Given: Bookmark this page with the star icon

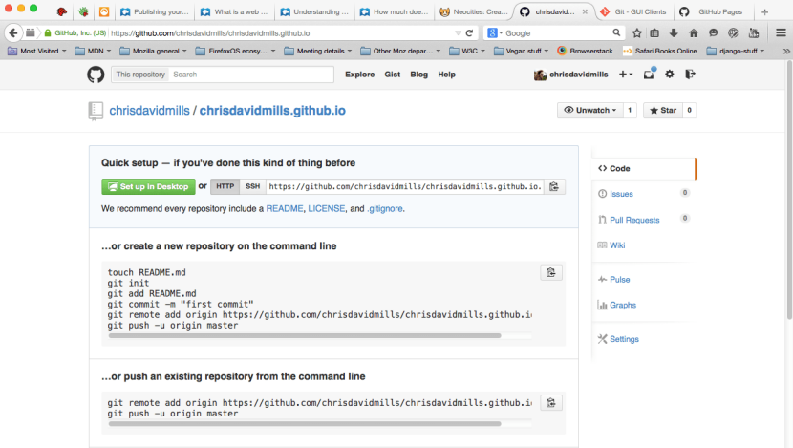Looking at the screenshot, I should pos(636,32).
